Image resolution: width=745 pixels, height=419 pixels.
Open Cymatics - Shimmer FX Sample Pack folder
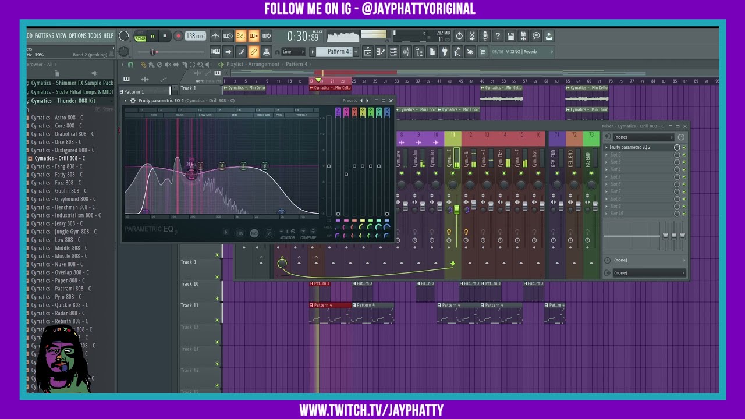pos(72,83)
